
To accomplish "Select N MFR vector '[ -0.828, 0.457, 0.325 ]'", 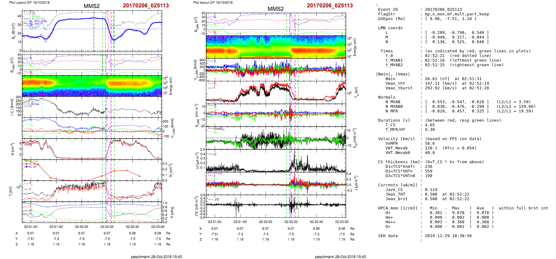I will (x=457, y=111).
